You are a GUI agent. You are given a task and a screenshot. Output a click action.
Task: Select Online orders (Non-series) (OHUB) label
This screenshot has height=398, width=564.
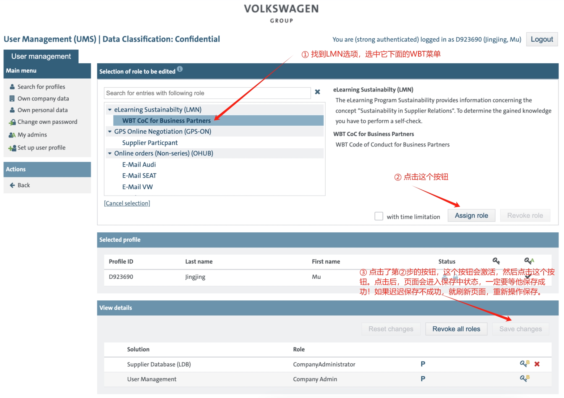(164, 154)
